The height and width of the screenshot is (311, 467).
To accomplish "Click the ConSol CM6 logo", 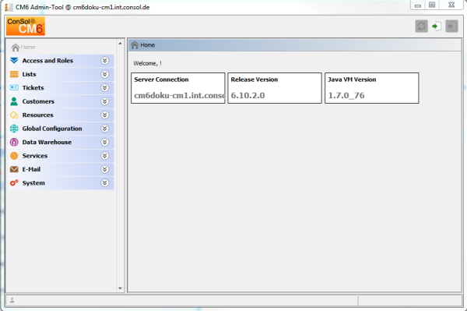I will coord(26,26).
